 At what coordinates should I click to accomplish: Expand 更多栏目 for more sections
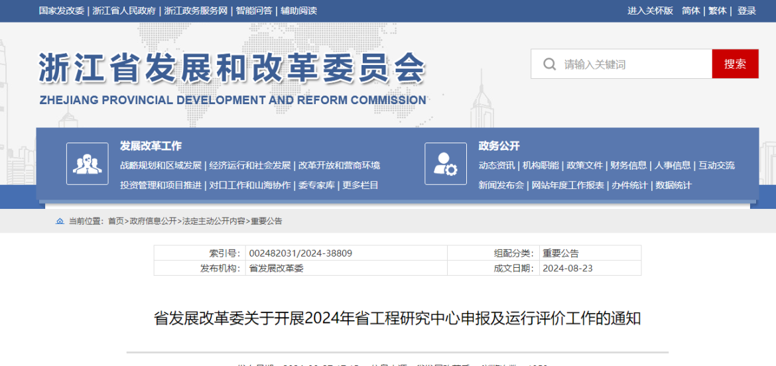pos(360,185)
